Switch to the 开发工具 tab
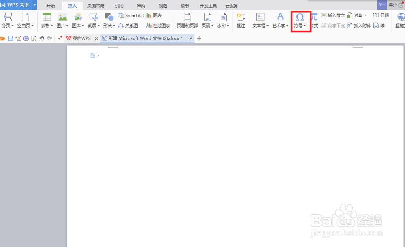This screenshot has height=247, width=405. click(208, 6)
